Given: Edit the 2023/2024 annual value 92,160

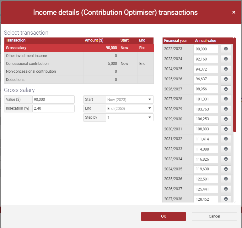Looking at the screenshot, I should 206,59.
